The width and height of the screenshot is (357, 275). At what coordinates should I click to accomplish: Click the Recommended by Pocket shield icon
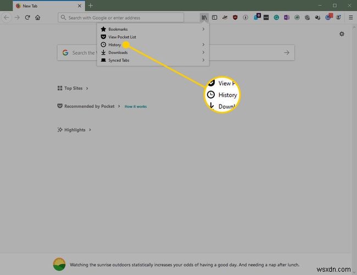[60, 106]
